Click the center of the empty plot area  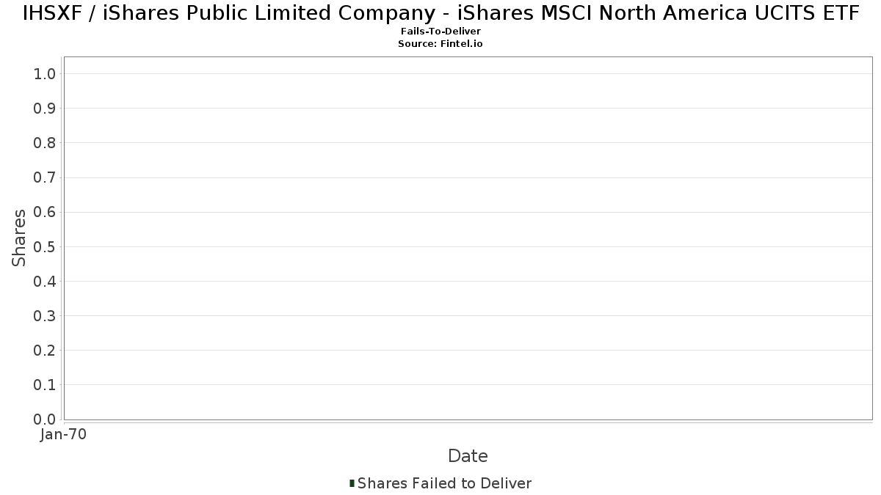468,238
